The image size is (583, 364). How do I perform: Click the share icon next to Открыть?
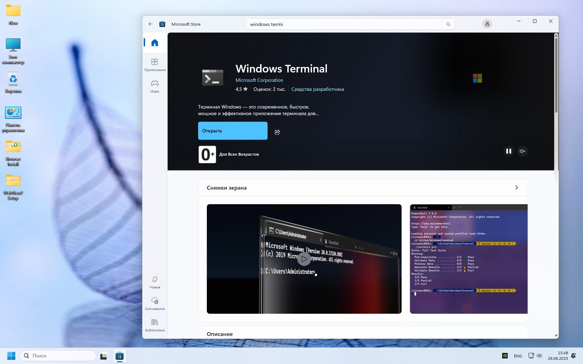pyautogui.click(x=277, y=132)
